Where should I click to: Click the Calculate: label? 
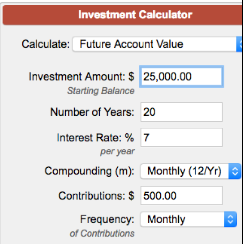coord(45,44)
